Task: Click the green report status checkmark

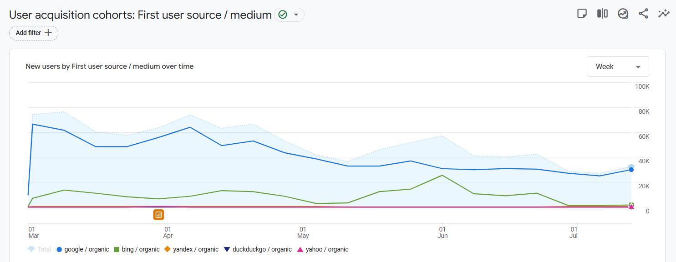Action: pyautogui.click(x=283, y=15)
